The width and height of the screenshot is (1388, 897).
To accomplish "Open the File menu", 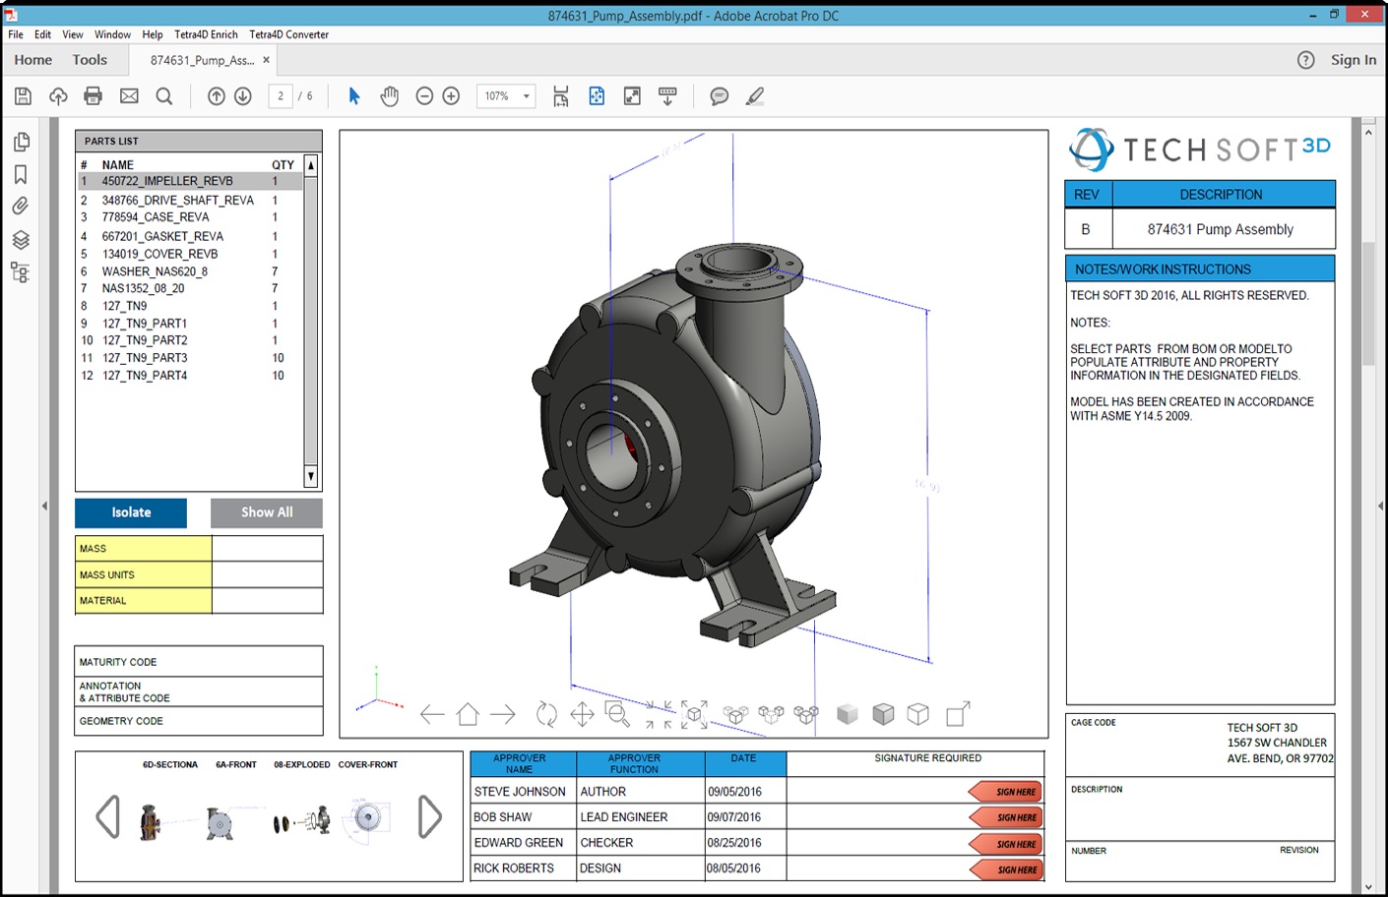I will point(16,34).
